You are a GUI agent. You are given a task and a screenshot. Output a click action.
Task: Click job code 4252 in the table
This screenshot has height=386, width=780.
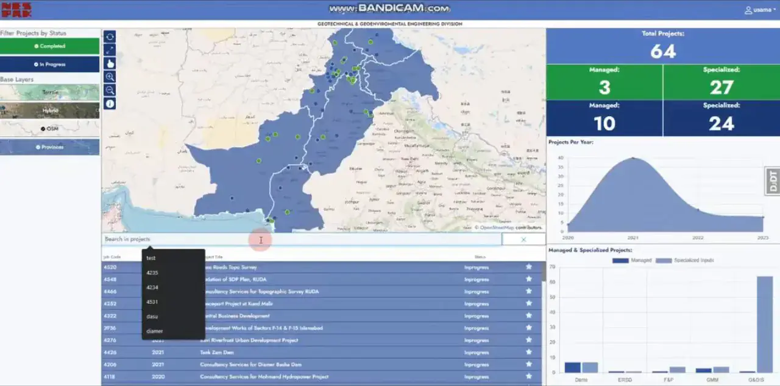(x=110, y=303)
